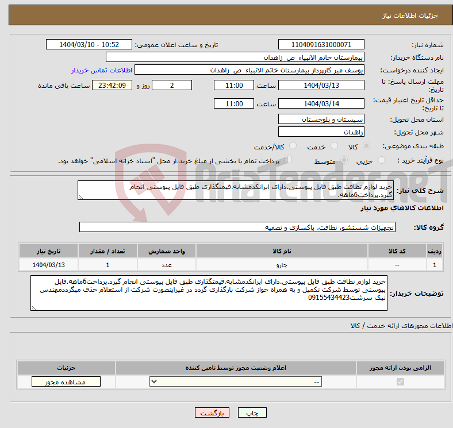
Task: Click the واحد شمارش column header
Action: pos(167,251)
